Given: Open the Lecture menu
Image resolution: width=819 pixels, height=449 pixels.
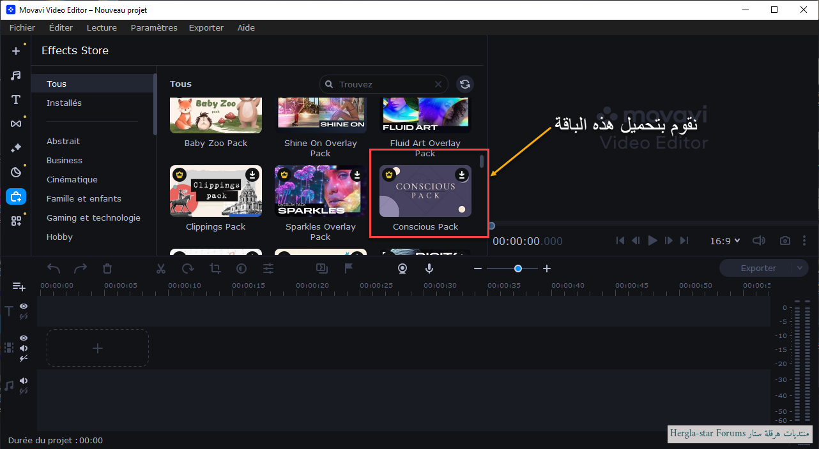Looking at the screenshot, I should (x=102, y=27).
